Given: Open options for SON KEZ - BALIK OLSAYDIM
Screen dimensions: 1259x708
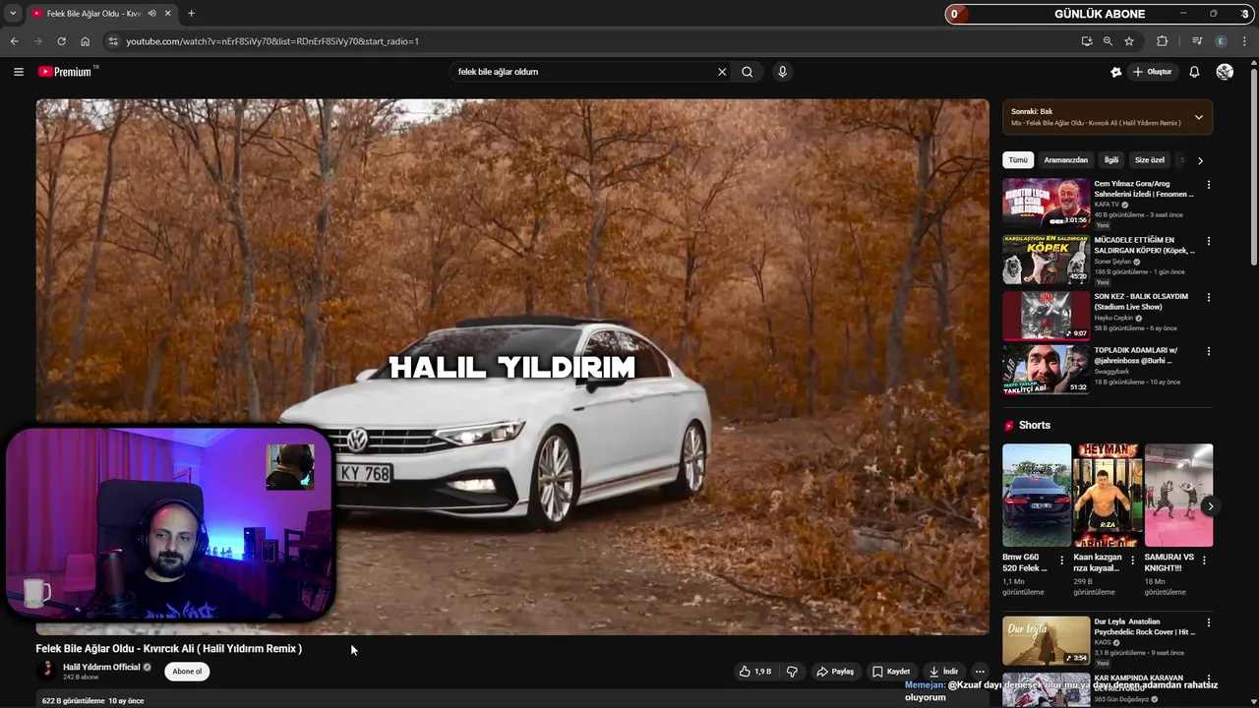Looking at the screenshot, I should 1209,297.
